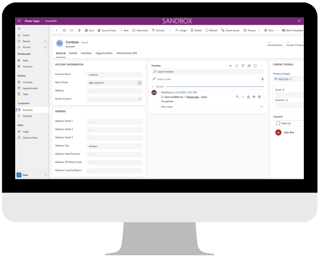Check the Select all contacts checkbox
This screenshot has width=318, height=257.
point(278,123)
